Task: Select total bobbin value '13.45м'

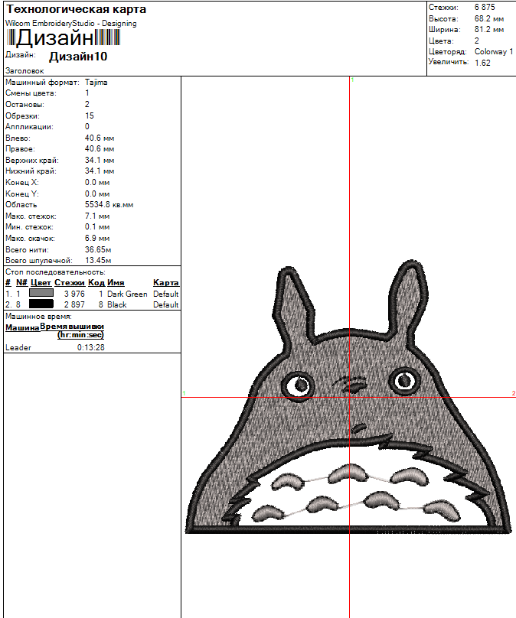Action: coord(98,261)
